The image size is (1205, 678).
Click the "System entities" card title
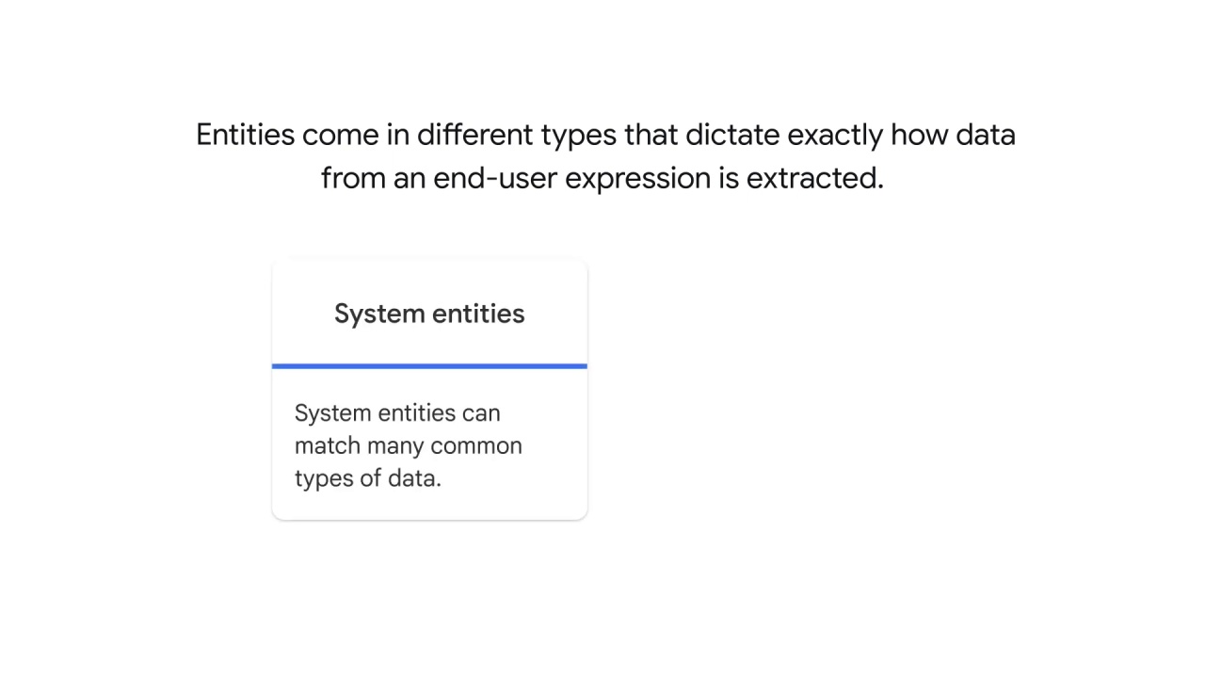click(429, 314)
